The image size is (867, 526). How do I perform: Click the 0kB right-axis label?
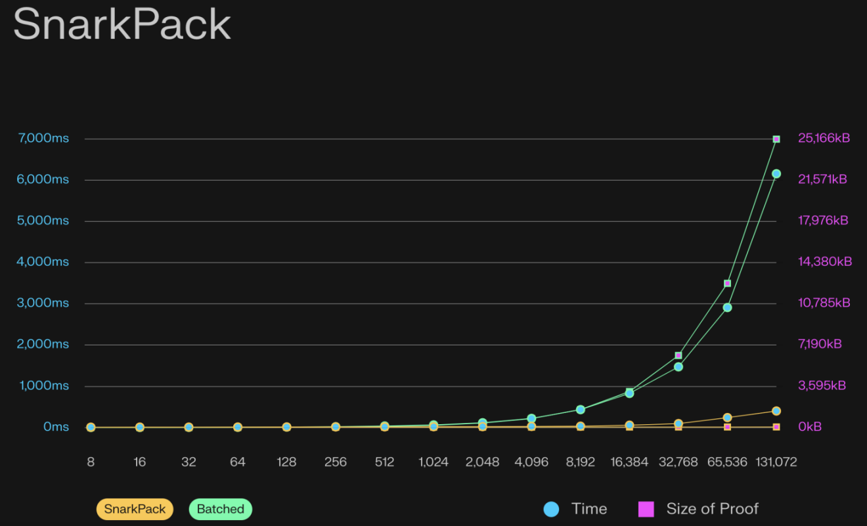point(810,427)
